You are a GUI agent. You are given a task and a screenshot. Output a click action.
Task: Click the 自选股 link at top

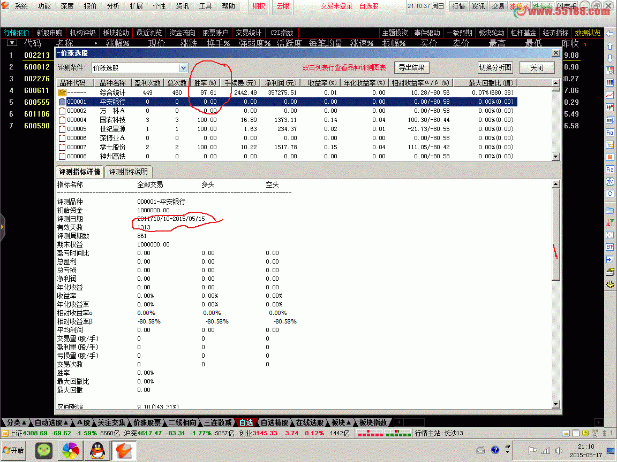368,6
